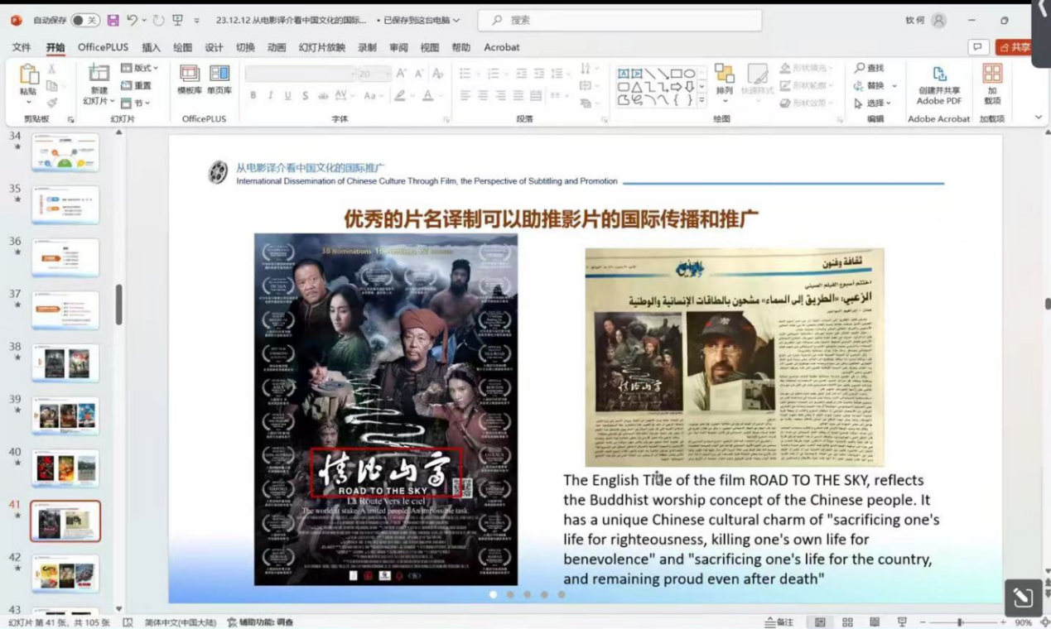Adjust the zoom slider in status bar

960,622
